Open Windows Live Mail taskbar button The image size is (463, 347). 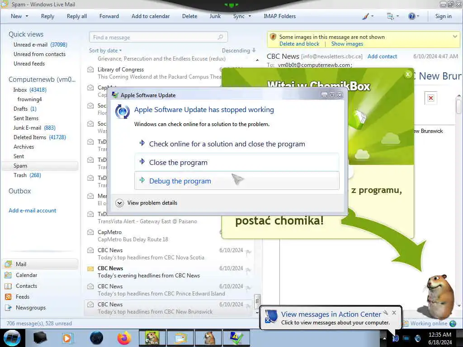click(180, 338)
